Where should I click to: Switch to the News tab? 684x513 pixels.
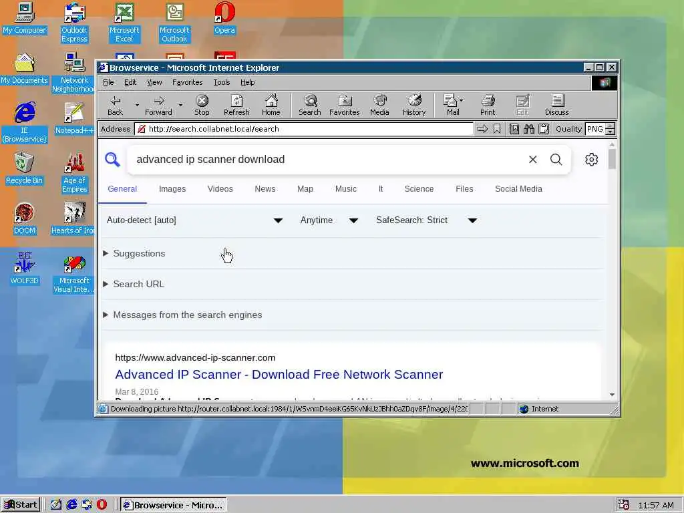pos(265,189)
